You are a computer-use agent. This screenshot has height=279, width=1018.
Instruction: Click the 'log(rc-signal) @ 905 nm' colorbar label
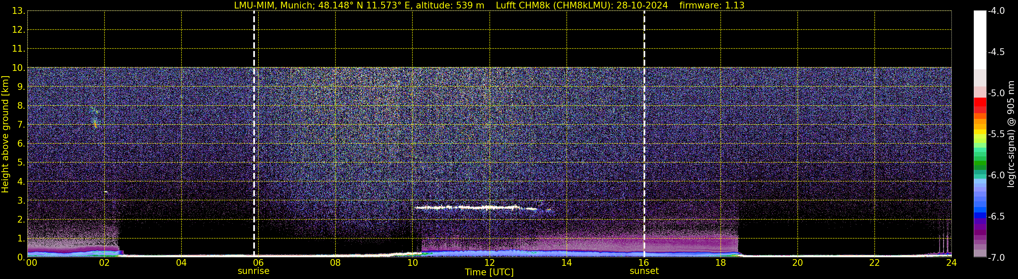pyautogui.click(x=1011, y=134)
